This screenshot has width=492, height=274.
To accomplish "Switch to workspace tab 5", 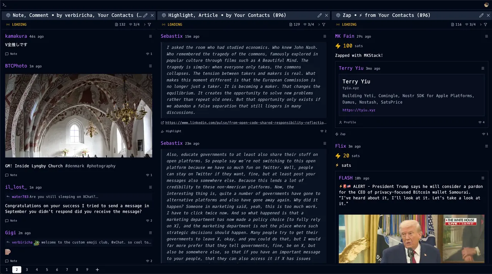I will point(47,270).
